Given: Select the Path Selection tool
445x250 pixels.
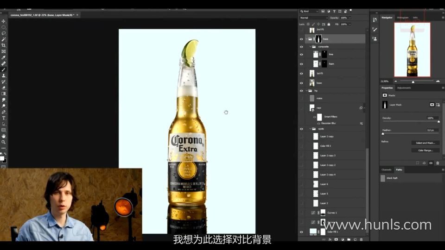Looking at the screenshot, I should (x=3, y=124).
